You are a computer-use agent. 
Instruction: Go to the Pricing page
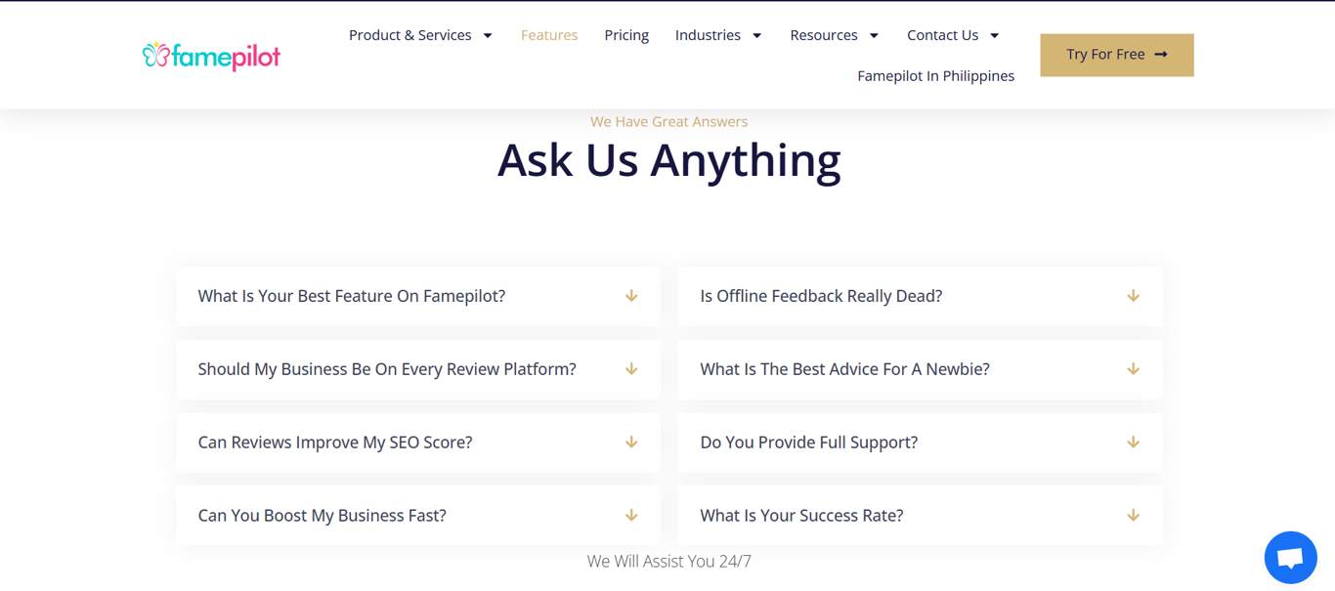(x=626, y=35)
